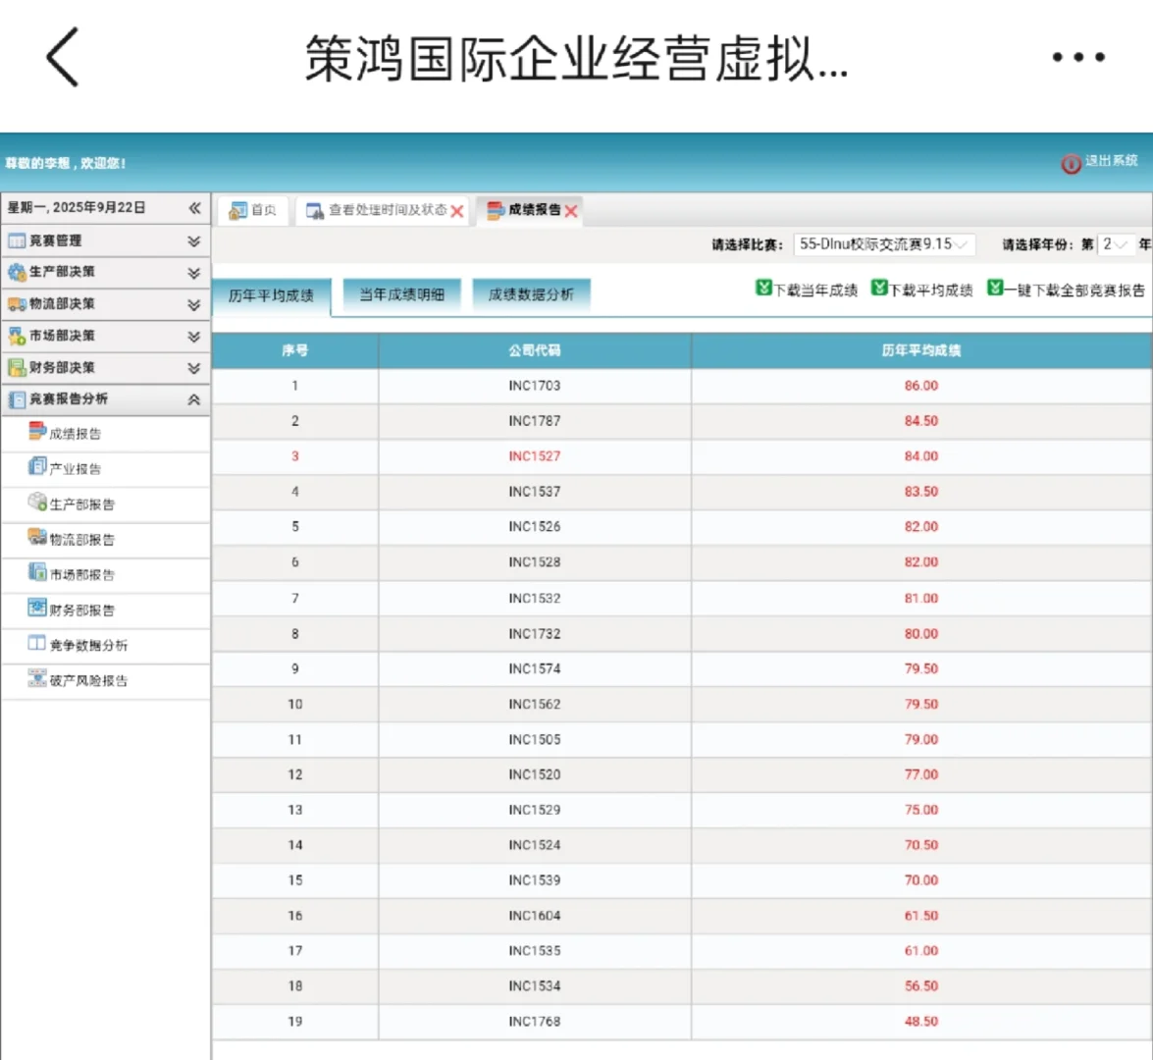Click the score 84.50 for INC1787
The image size is (1153, 1060).
pos(921,421)
